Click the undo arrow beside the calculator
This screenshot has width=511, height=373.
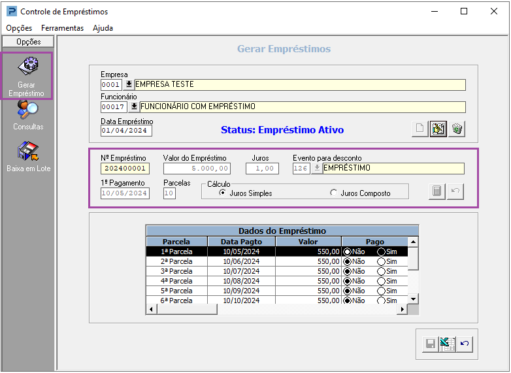pos(455,191)
